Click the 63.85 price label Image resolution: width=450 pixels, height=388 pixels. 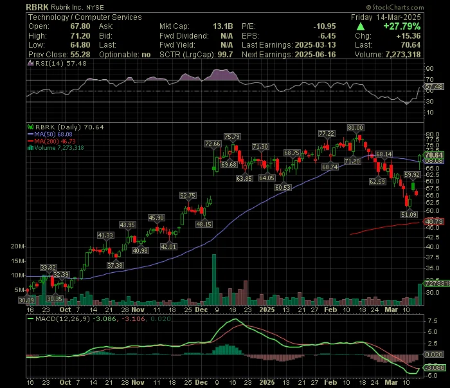[x=244, y=178]
